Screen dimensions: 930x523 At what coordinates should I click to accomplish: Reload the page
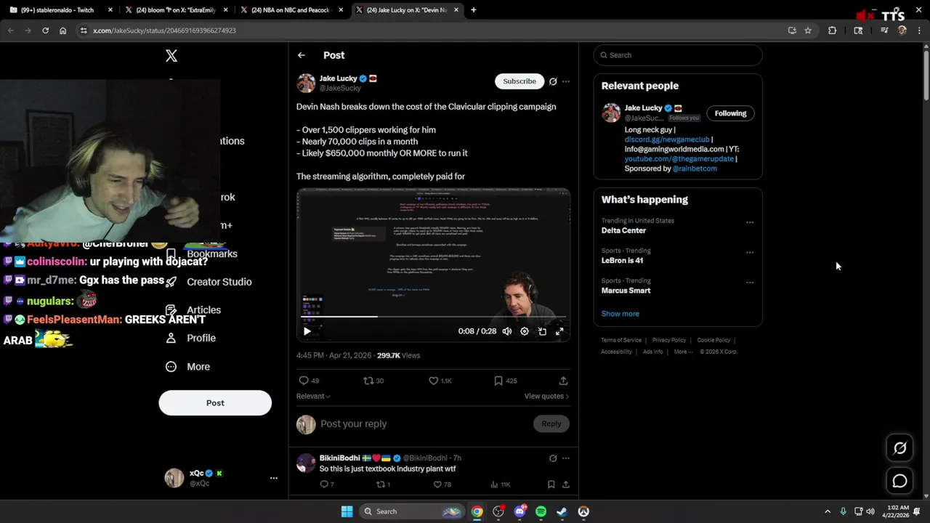[45, 31]
